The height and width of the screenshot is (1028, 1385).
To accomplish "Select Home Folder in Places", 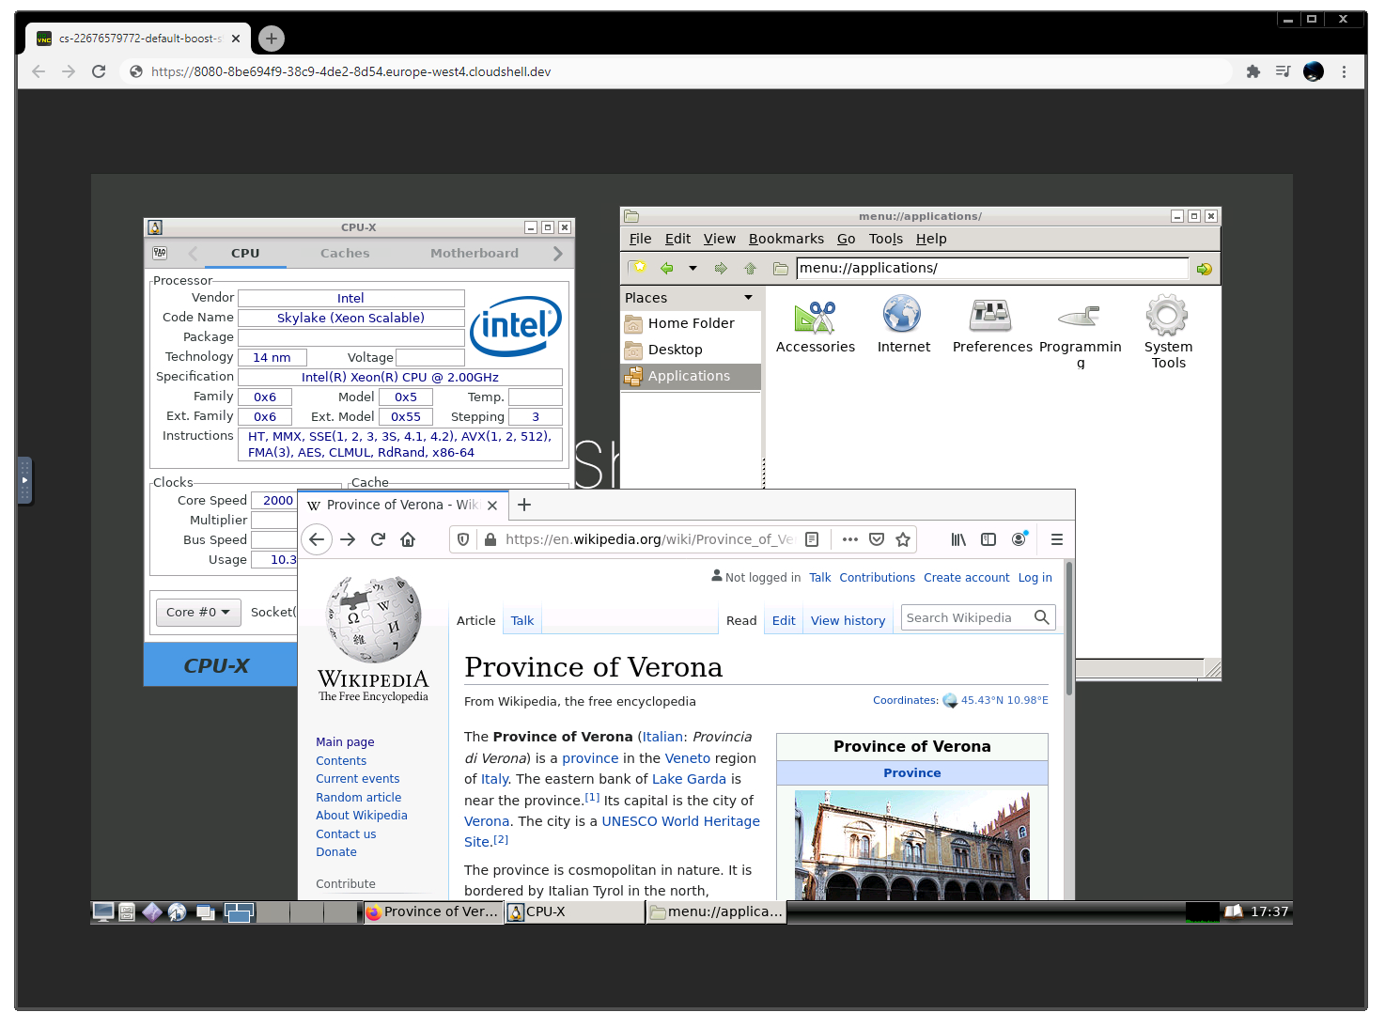I will (691, 323).
